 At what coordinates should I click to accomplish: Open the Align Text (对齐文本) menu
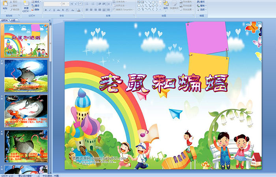tap(119, 6)
